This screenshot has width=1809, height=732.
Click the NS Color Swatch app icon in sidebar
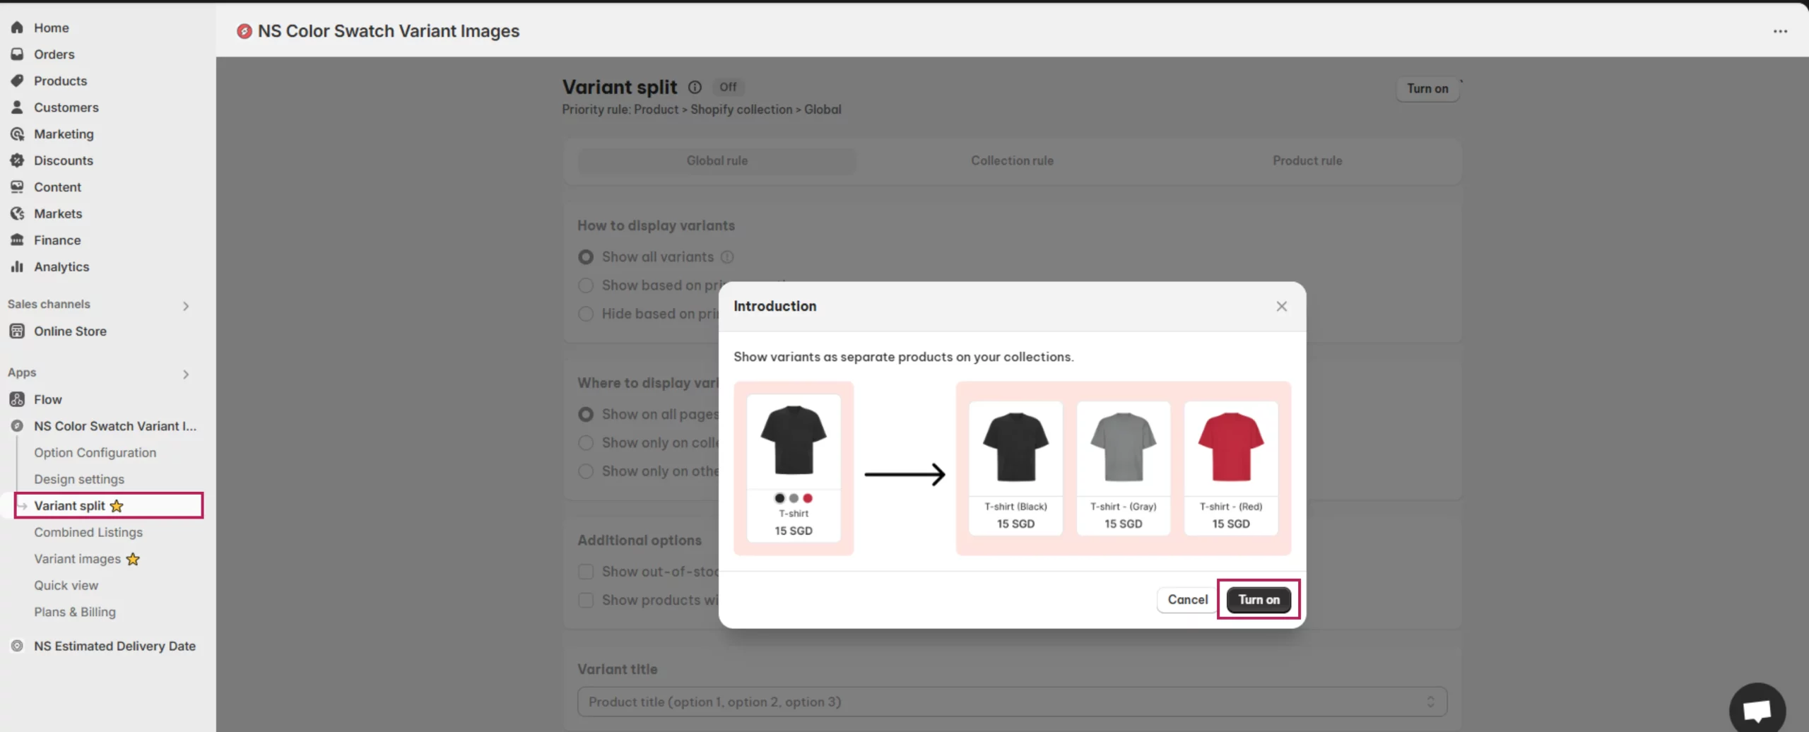pyautogui.click(x=17, y=426)
